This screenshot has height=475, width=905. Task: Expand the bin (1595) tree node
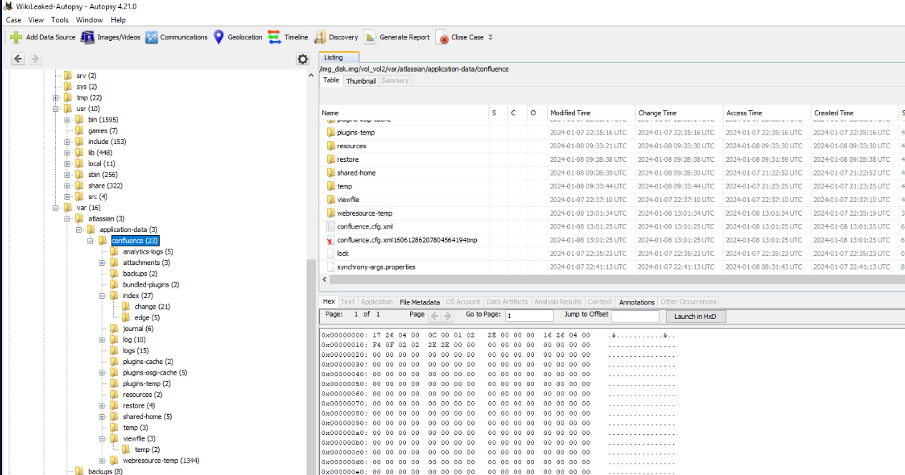(67, 120)
